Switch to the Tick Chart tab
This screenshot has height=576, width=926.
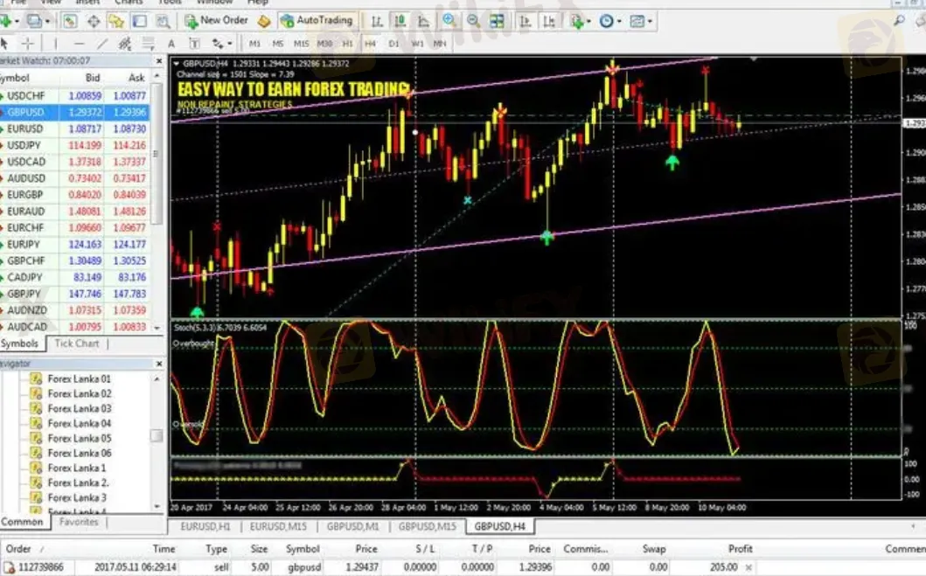[x=77, y=344]
